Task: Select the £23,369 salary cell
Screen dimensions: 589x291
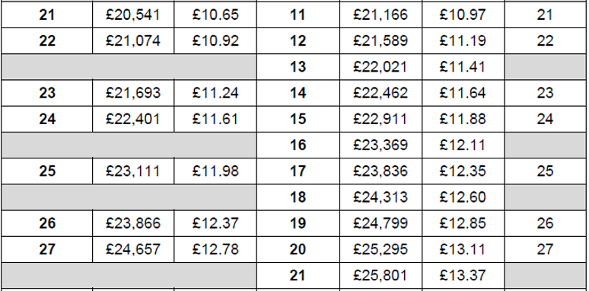Action: [380, 145]
